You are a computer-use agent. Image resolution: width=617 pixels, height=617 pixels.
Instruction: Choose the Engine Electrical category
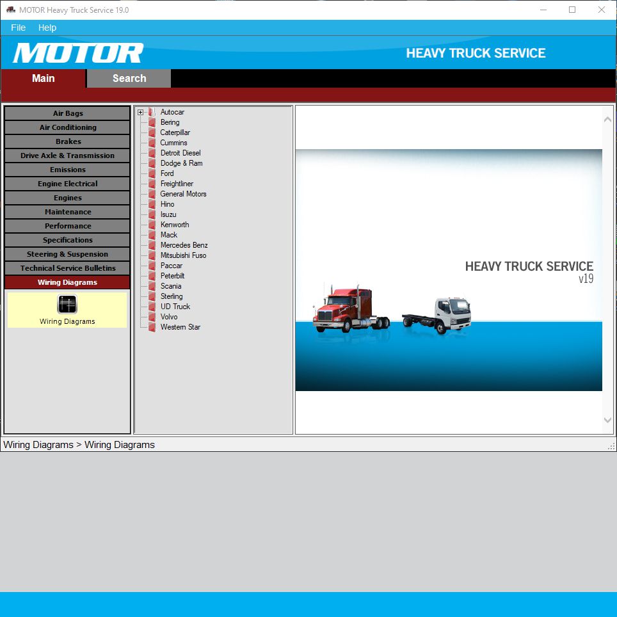[x=67, y=184]
